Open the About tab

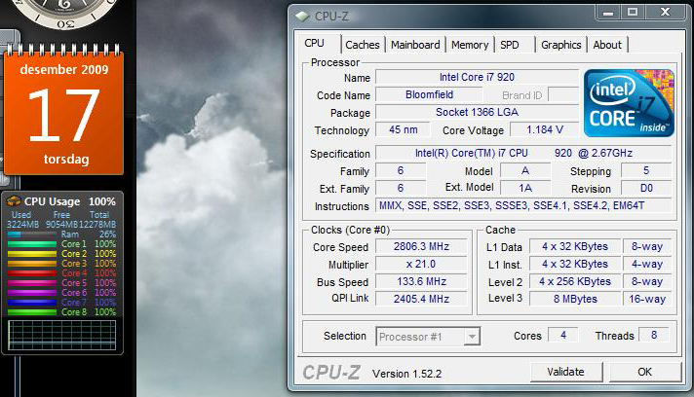coord(607,45)
